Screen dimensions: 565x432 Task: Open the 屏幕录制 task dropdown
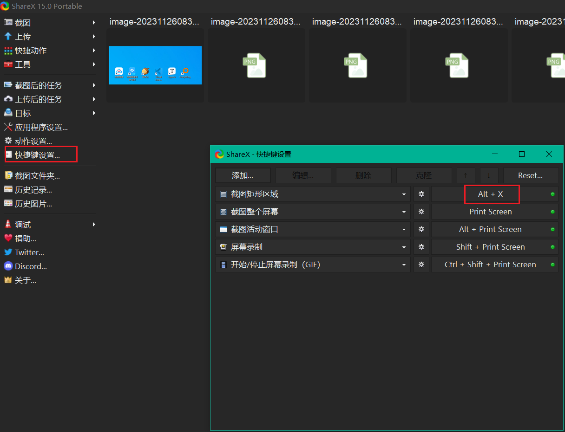pyautogui.click(x=404, y=247)
